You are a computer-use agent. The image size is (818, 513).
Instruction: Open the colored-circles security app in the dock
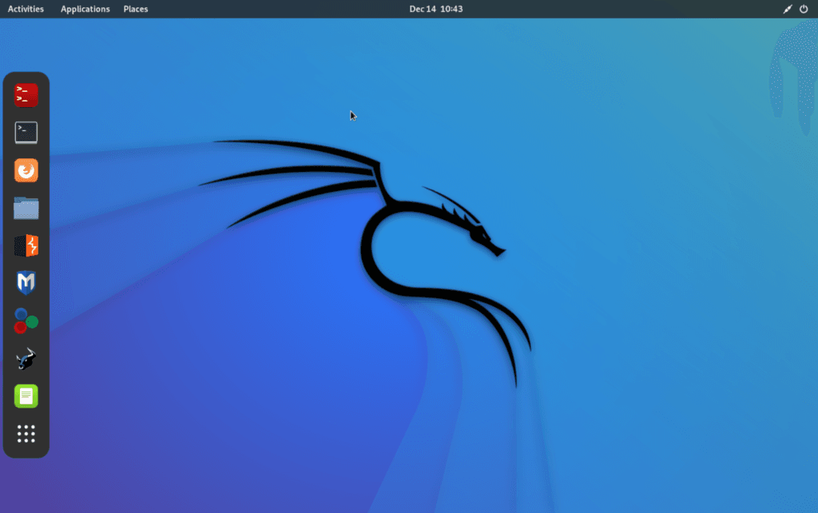click(x=26, y=320)
